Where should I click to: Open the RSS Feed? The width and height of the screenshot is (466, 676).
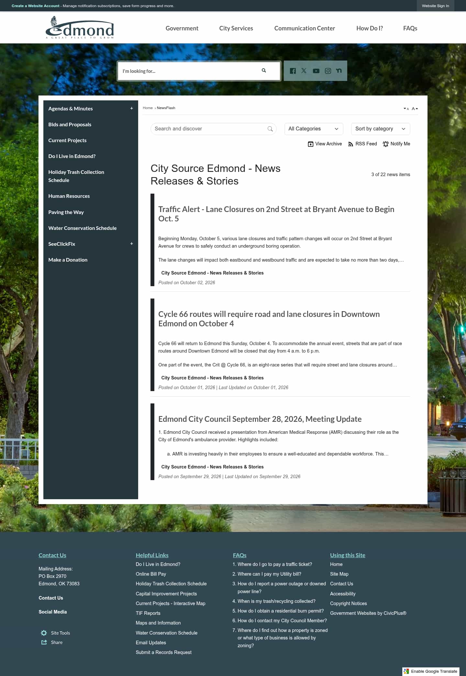click(x=362, y=144)
